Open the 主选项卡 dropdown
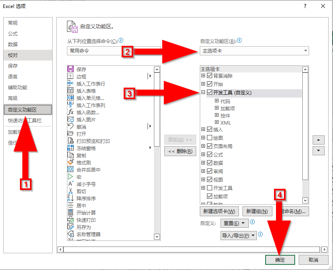Image resolution: width=333 pixels, height=270 pixels. pyautogui.click(x=254, y=51)
